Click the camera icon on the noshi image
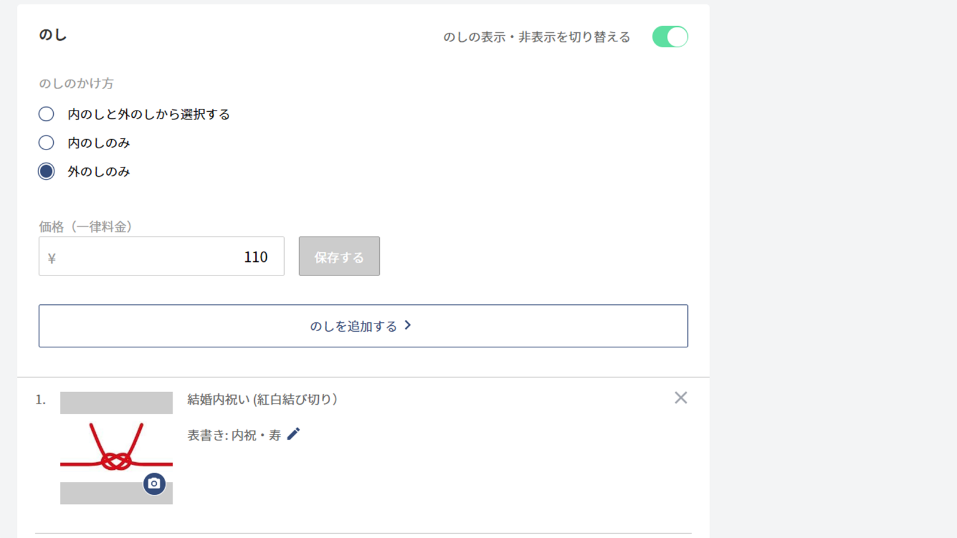This screenshot has width=957, height=538. tap(154, 483)
